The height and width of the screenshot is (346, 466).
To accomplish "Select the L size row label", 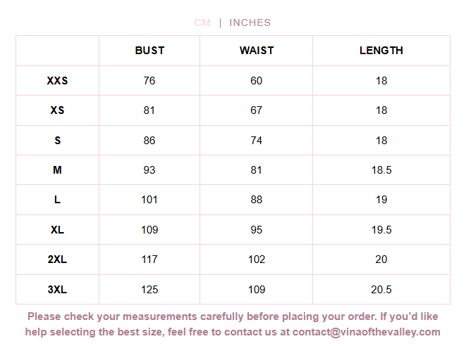I will pos(57,200).
